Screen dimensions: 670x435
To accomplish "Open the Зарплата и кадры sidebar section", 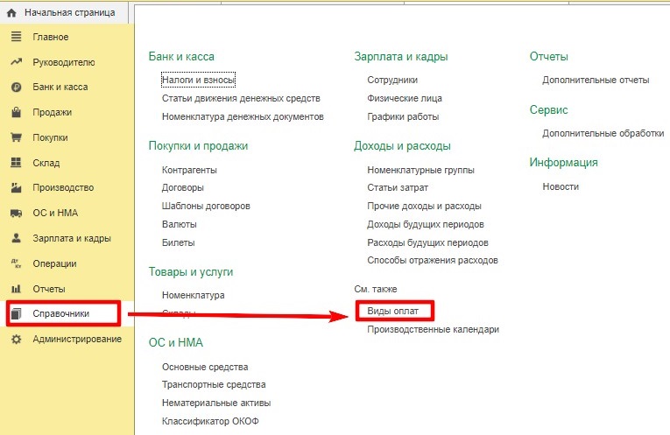I will tap(71, 238).
